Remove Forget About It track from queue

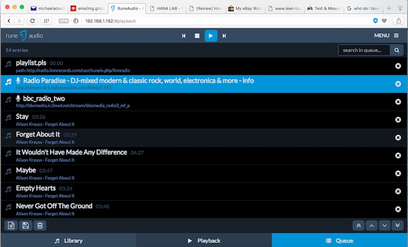point(398,138)
